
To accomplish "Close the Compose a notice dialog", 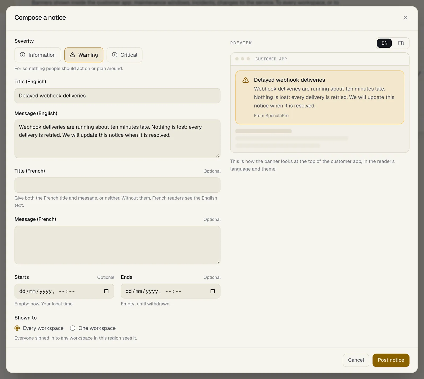I will click(405, 18).
